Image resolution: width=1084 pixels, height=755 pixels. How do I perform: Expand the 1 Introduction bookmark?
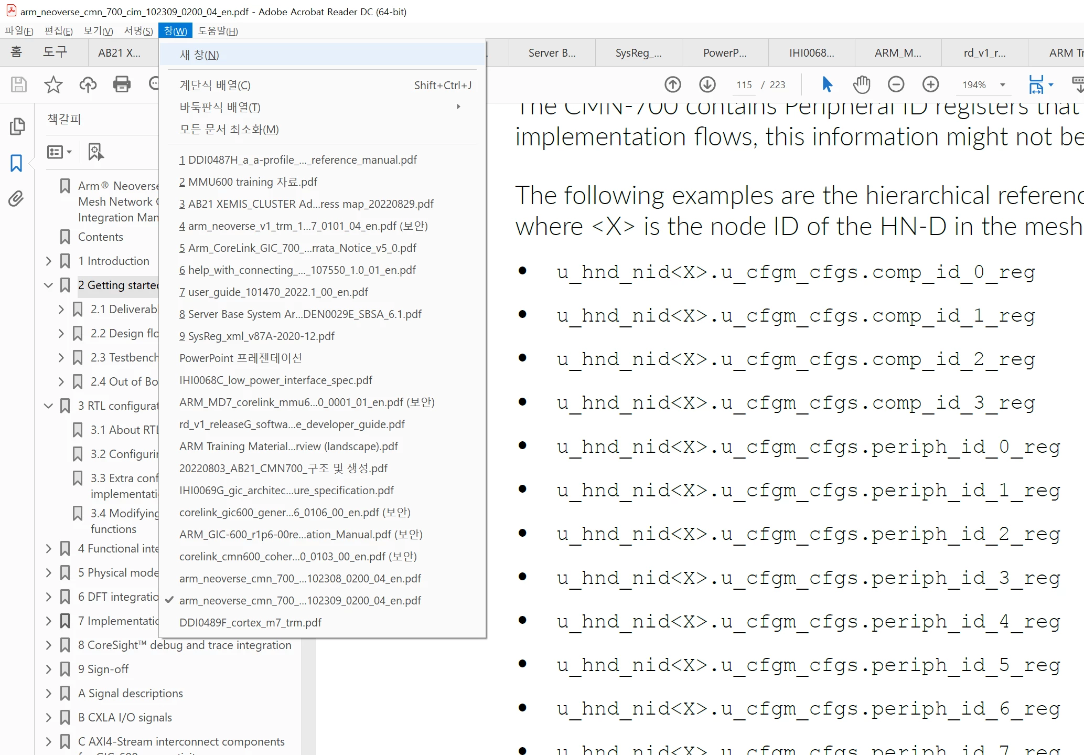tap(48, 261)
